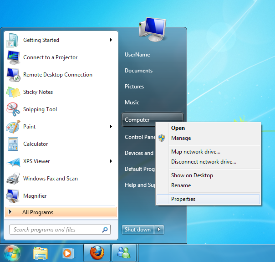Viewport: 275px width, 262px height.
Task: Select Properties in the context menu
Action: point(208,199)
